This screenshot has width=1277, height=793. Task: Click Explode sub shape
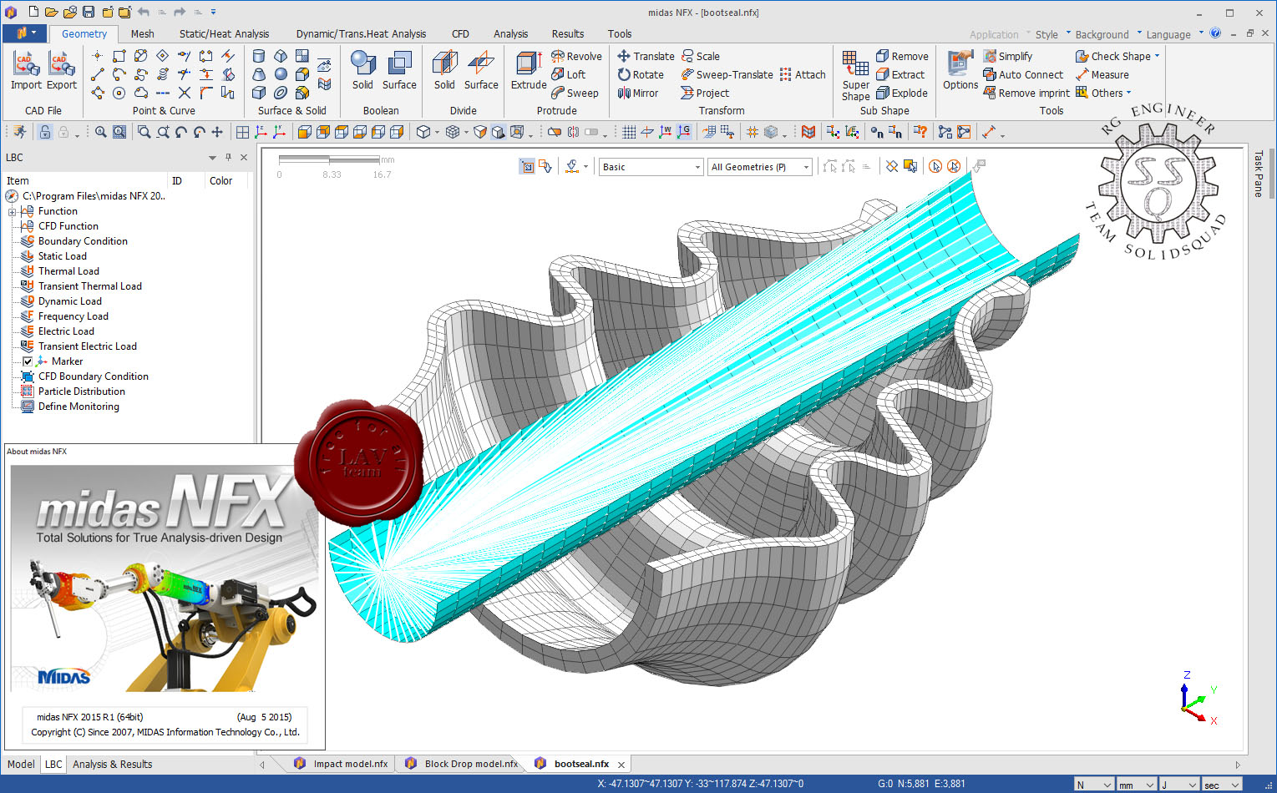pos(902,93)
